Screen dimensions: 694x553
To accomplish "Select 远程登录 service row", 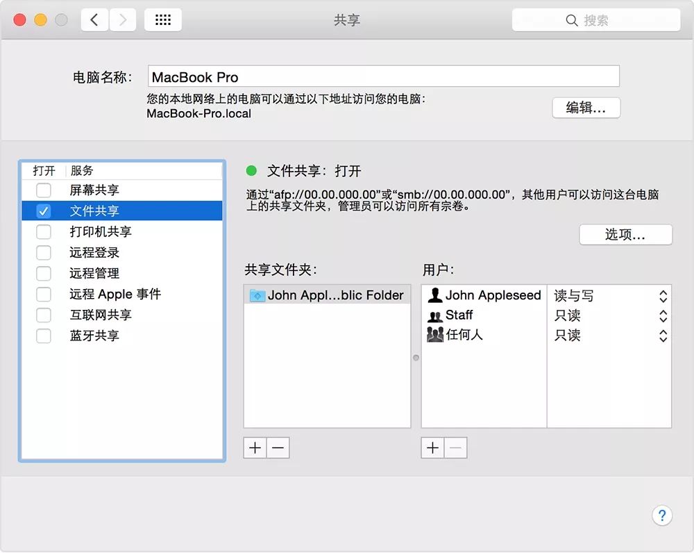I will [x=122, y=253].
